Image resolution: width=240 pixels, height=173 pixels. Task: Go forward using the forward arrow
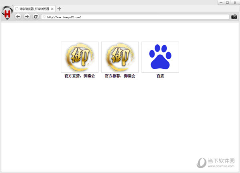tap(27, 16)
